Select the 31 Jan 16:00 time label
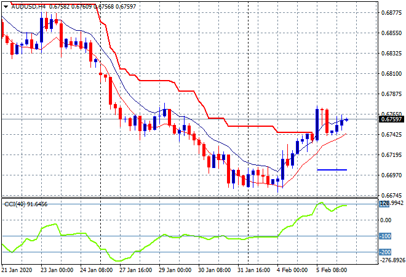This screenshot has height=277, width=406. [253, 270]
